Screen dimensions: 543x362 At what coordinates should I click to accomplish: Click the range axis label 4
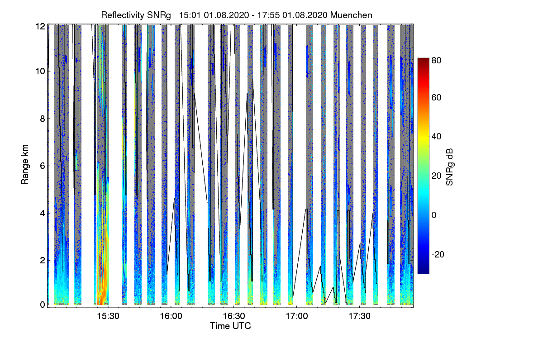point(43,213)
